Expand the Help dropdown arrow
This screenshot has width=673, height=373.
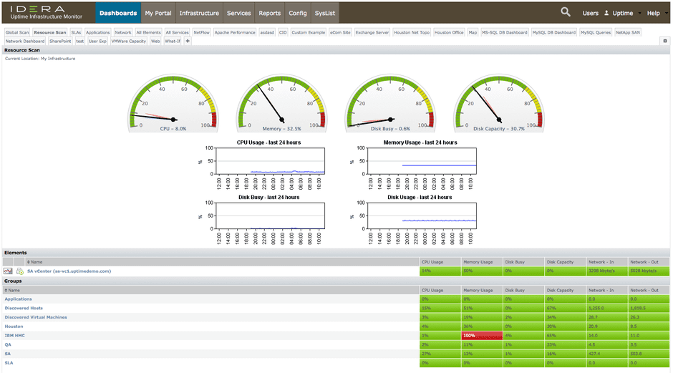(x=666, y=14)
